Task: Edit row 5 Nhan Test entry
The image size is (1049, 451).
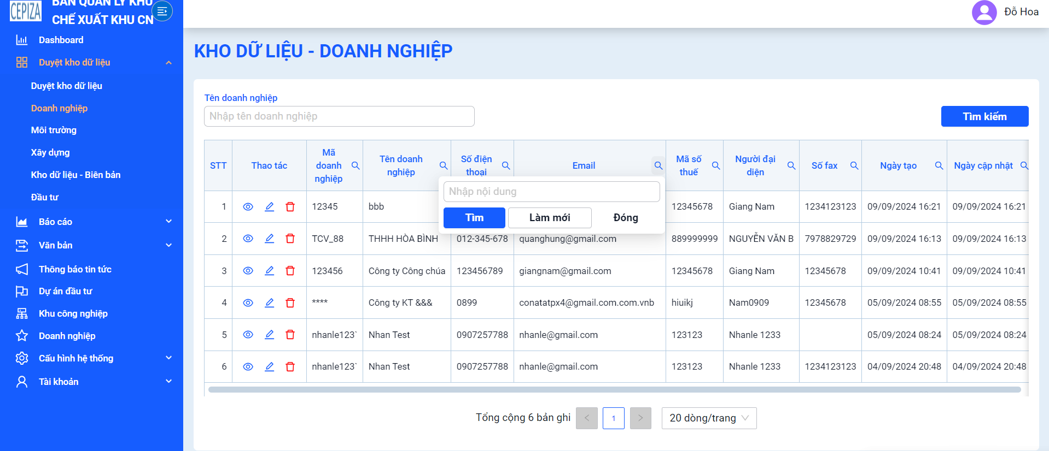Action: [270, 335]
